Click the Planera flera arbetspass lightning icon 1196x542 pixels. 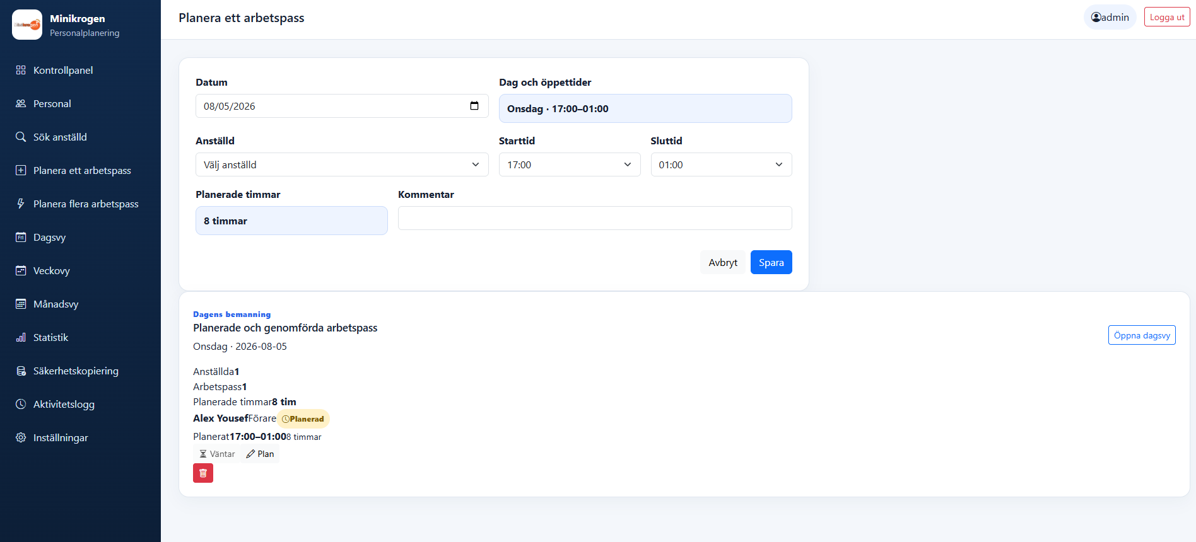point(21,204)
